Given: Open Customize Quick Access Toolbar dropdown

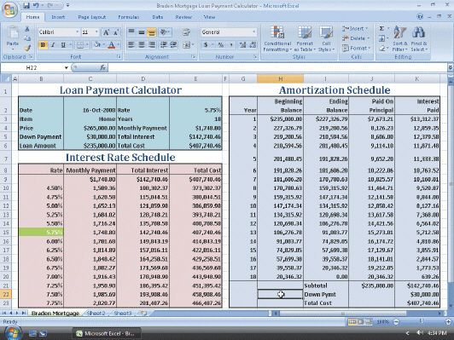Looking at the screenshot, I should tap(67, 5).
